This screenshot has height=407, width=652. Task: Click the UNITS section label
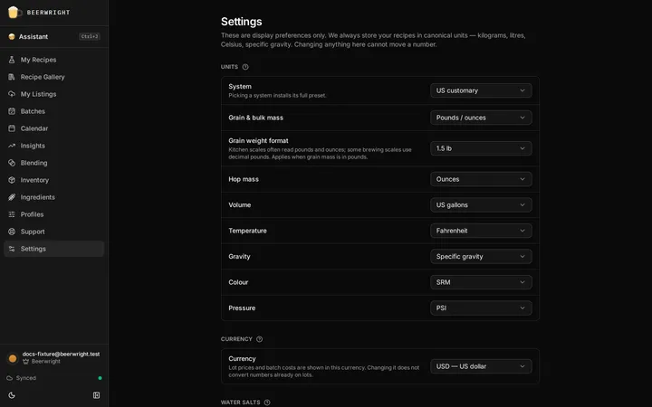(x=229, y=67)
